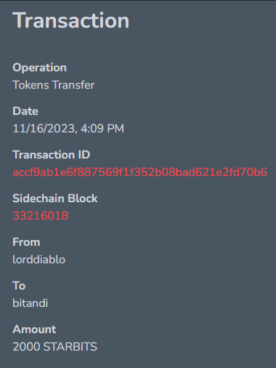276x368 pixels.
Task: Click the sender name lorddiablo
Action: 39,260
